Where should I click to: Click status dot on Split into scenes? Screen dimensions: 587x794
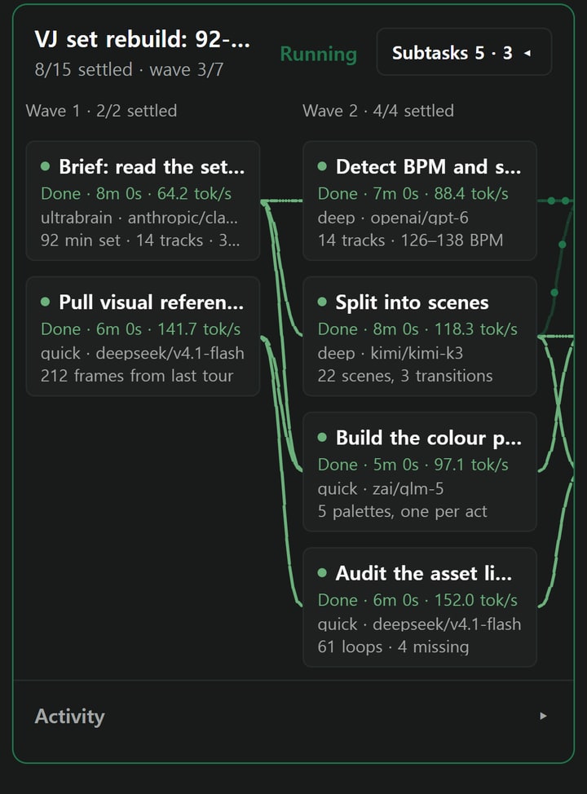[322, 302]
